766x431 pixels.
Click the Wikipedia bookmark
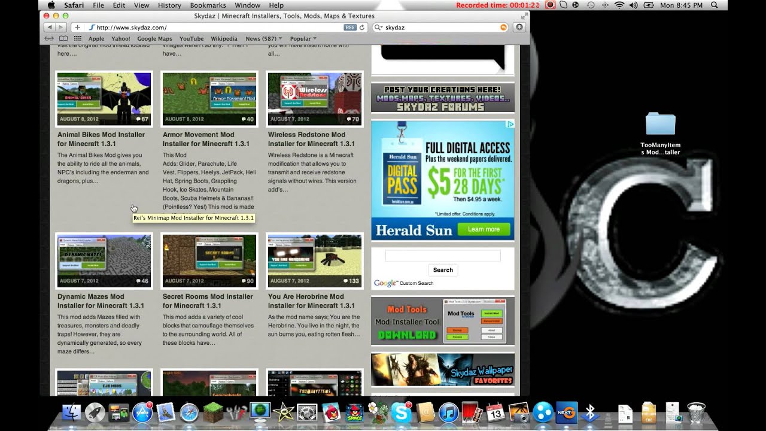coord(224,39)
